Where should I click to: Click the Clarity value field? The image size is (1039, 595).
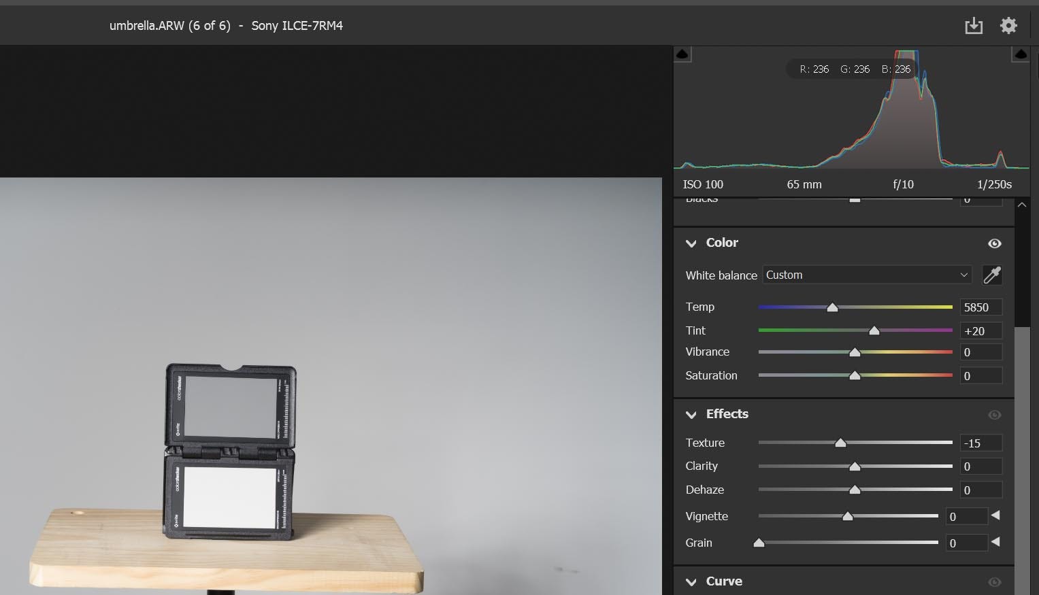pyautogui.click(x=980, y=466)
